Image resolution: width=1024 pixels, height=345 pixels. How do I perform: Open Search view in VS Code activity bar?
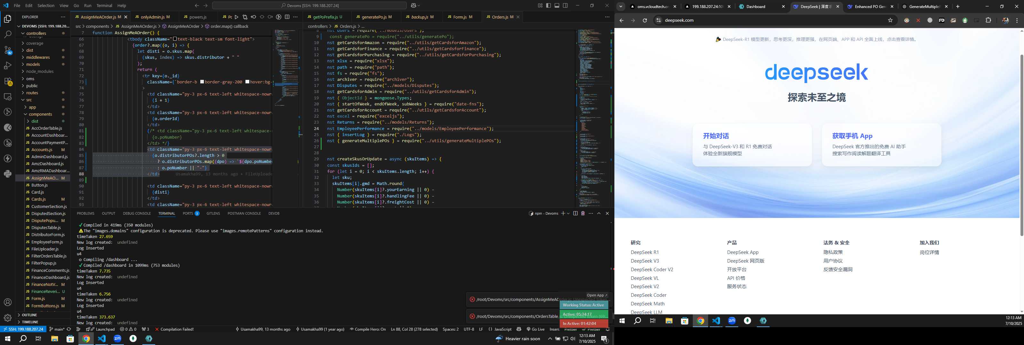pyautogui.click(x=8, y=34)
